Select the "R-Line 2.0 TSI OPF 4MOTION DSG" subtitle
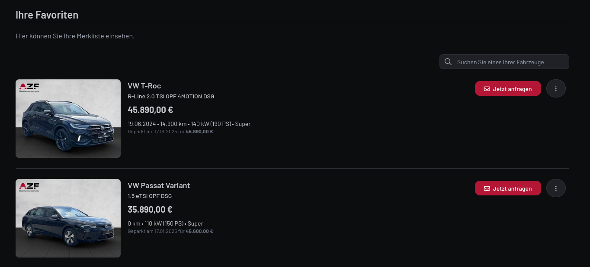 click(x=171, y=96)
